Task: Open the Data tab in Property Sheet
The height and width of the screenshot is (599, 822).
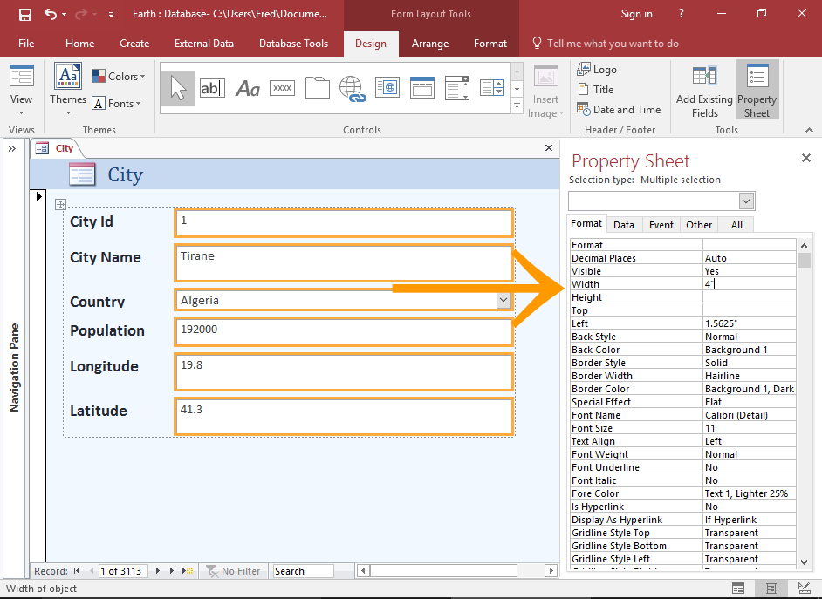Action: (x=624, y=225)
